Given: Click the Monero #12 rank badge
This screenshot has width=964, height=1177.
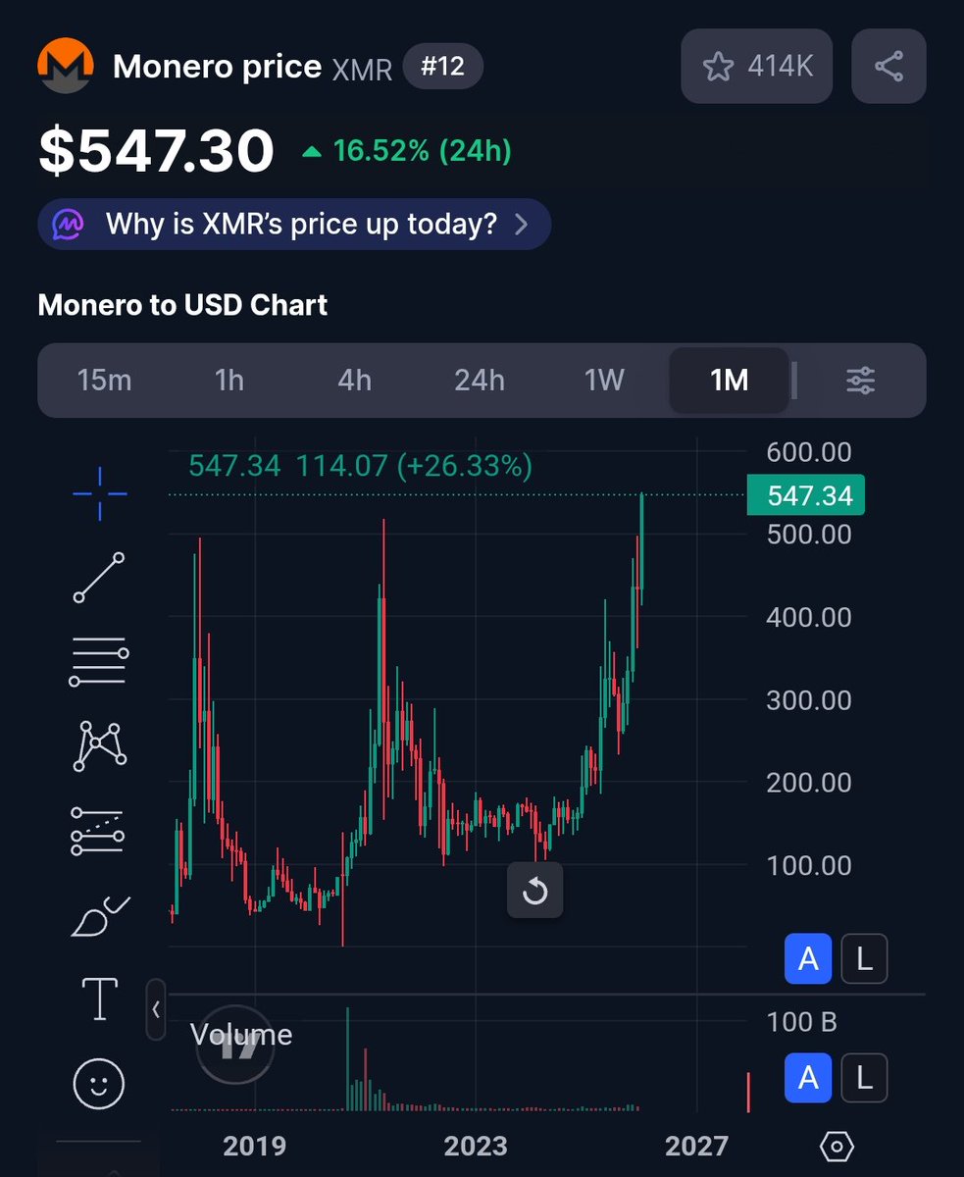Looking at the screenshot, I should (x=443, y=67).
